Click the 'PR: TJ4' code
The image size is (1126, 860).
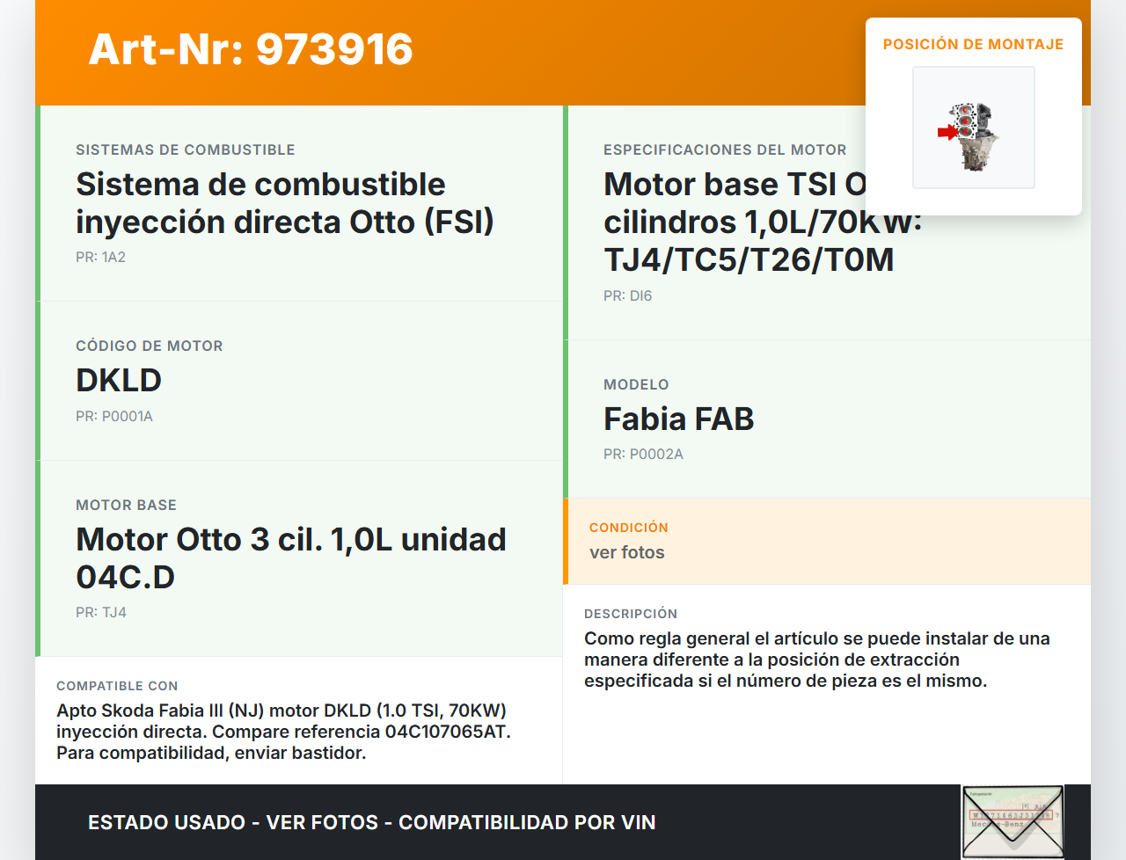tap(101, 613)
